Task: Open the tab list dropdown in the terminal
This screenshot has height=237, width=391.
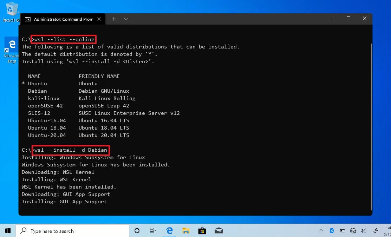Action: pyautogui.click(x=125, y=19)
